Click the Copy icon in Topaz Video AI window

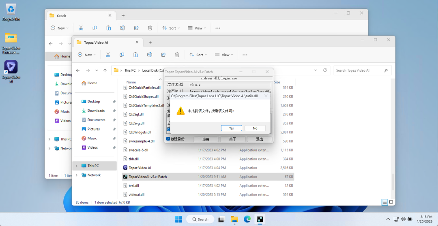point(122,55)
